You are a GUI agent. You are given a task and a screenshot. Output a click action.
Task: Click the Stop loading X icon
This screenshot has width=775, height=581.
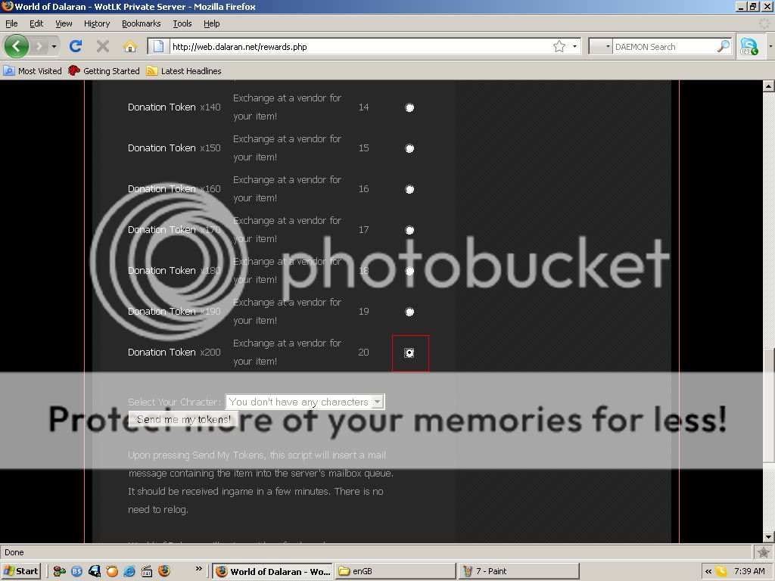(102, 46)
